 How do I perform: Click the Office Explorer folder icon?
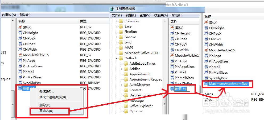tap(126, 106)
